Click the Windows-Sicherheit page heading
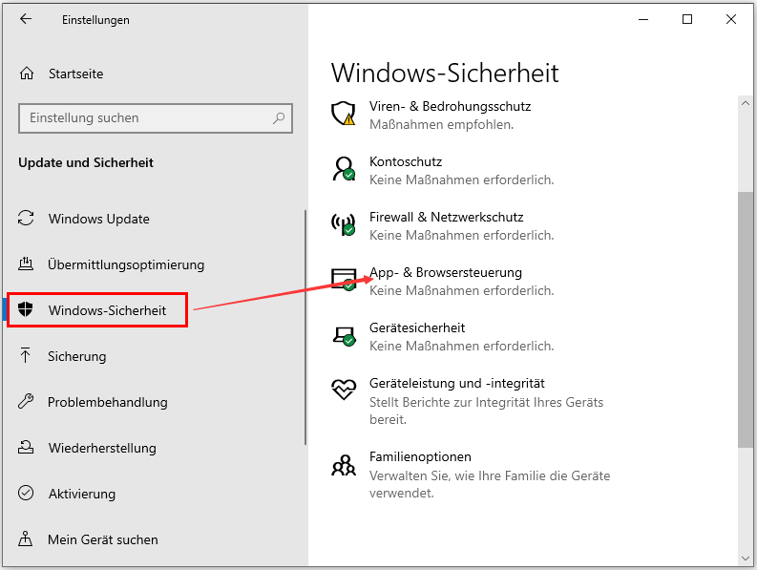This screenshot has height=570, width=757. (x=445, y=74)
